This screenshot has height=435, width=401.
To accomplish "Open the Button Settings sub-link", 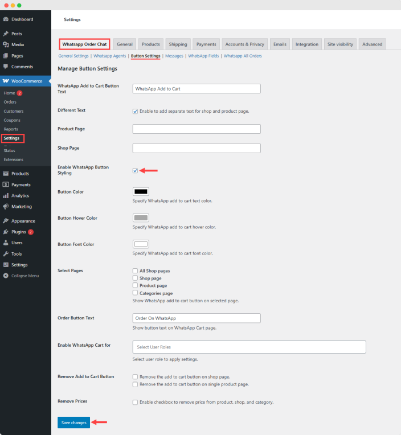I will point(146,56).
